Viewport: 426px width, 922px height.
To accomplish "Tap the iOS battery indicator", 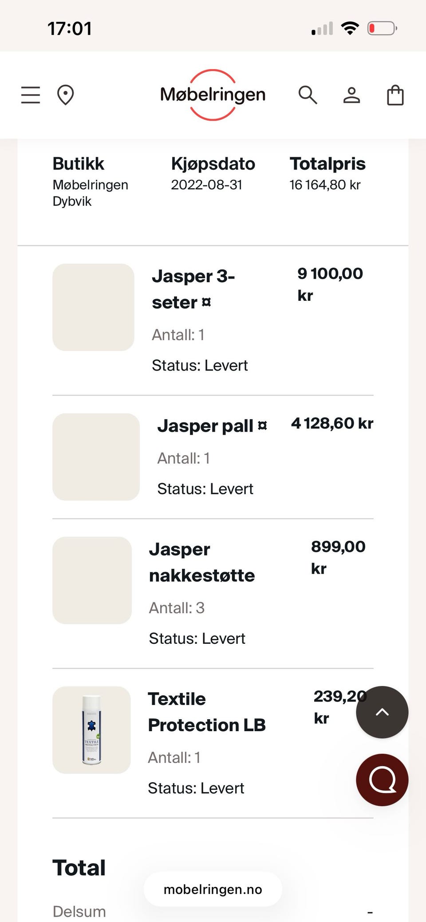I will (382, 29).
